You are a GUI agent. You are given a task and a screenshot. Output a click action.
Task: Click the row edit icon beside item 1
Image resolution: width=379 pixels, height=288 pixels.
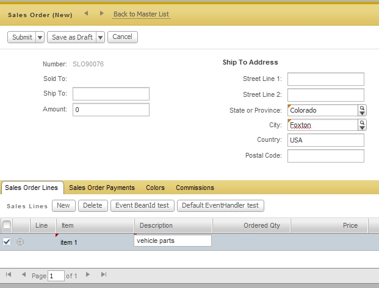click(x=20, y=242)
